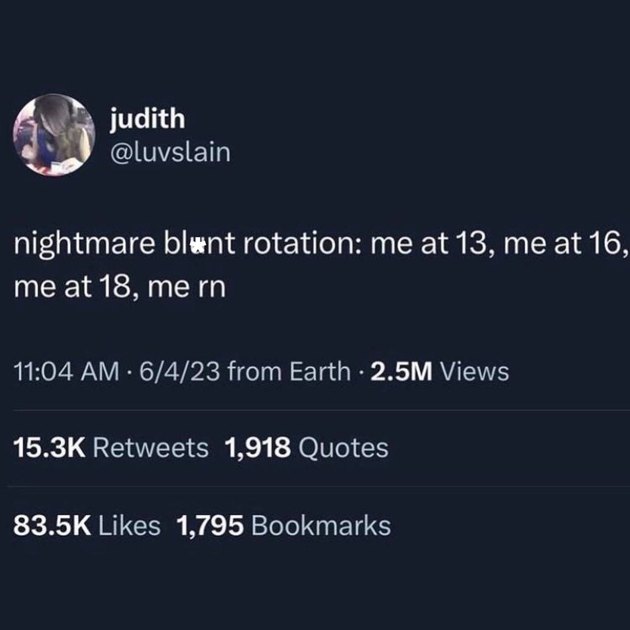Click the 'Likes' label

129,525
